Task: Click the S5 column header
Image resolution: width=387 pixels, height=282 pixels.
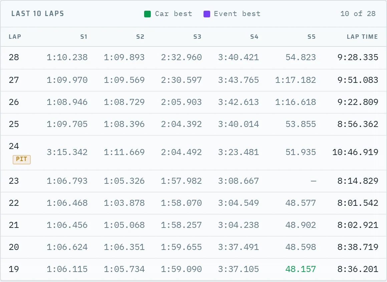Action: [x=312, y=37]
